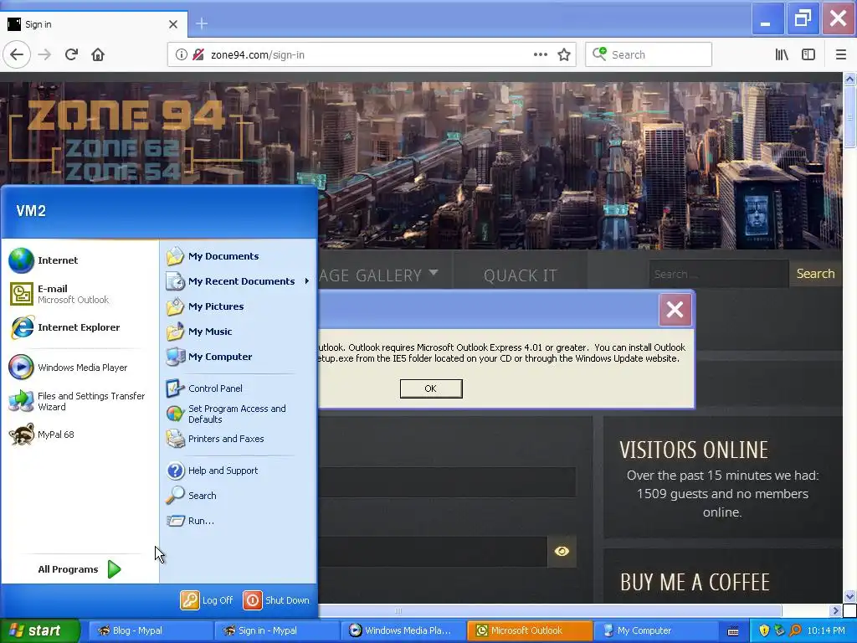The height and width of the screenshot is (643, 857).
Task: Click the Start button
Action: coord(40,630)
